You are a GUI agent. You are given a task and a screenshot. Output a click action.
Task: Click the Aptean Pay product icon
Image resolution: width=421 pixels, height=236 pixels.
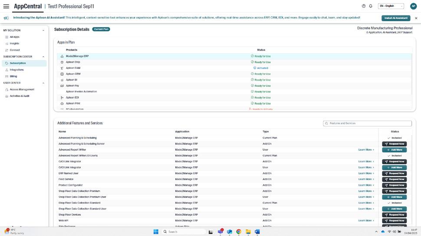[62, 86]
